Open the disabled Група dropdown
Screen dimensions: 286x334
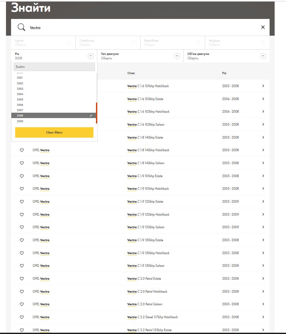[x=43, y=43]
